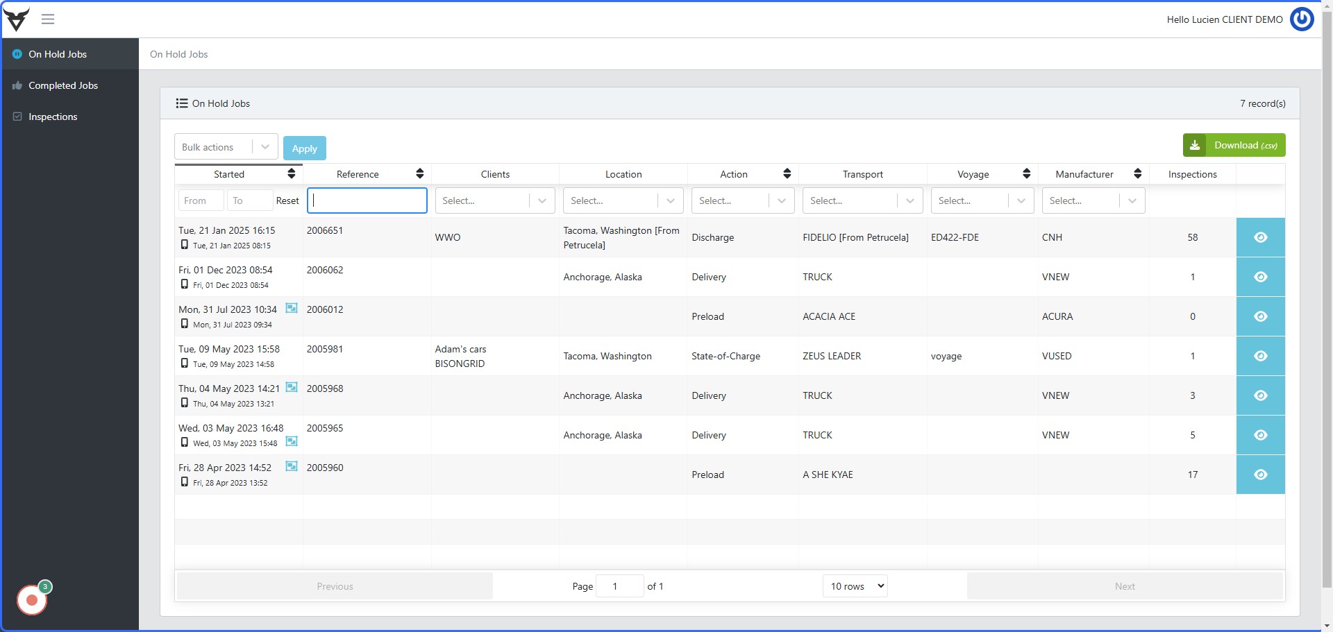This screenshot has width=1333, height=632.
Task: Open the Clients filter select
Action: (495, 200)
